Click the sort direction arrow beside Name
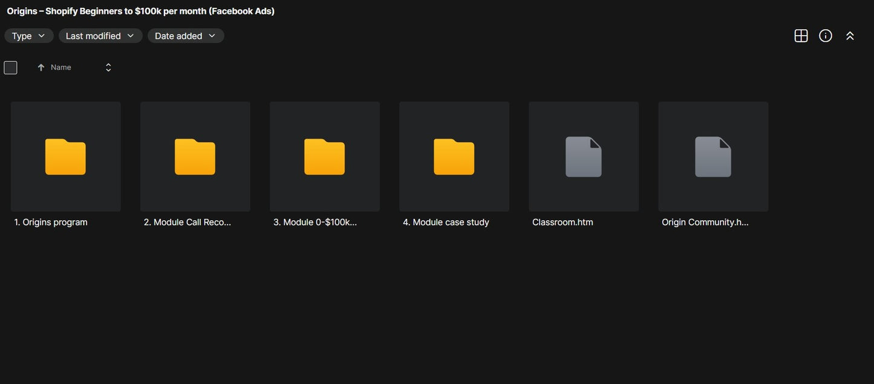Screen dimensions: 874x384 coord(41,68)
